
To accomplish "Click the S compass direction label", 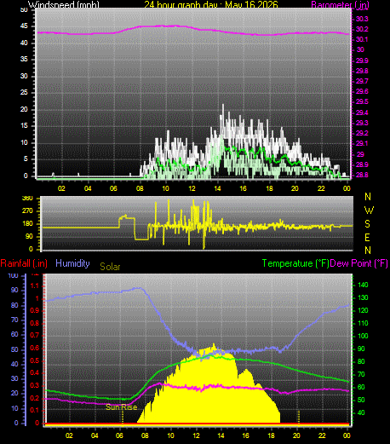I will coord(367,224).
